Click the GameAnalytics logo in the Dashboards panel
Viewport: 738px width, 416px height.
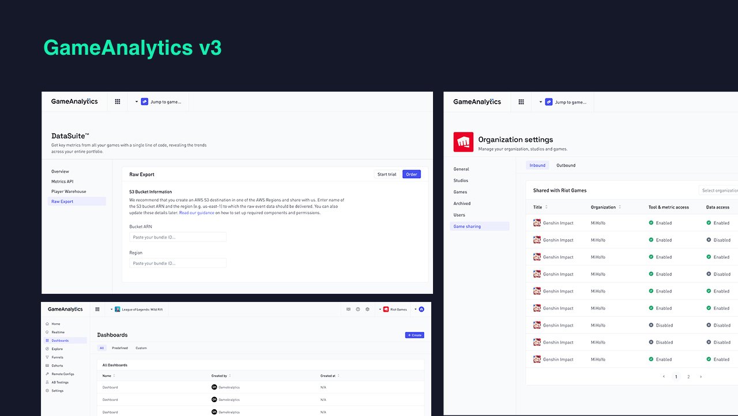(x=65, y=309)
